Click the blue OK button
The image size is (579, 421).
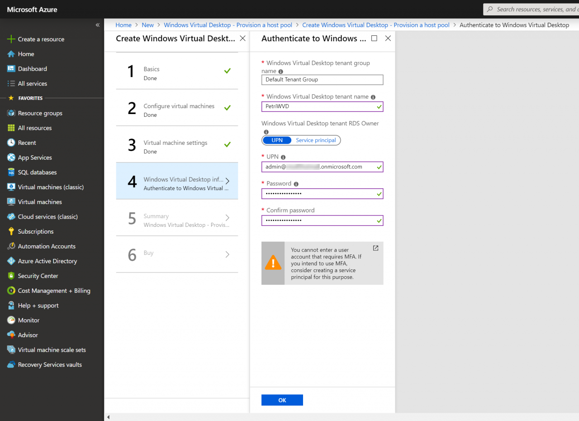pos(282,400)
